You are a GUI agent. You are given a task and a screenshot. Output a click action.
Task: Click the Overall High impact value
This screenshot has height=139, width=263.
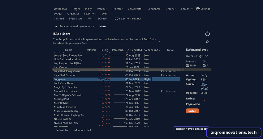click(200, 56)
